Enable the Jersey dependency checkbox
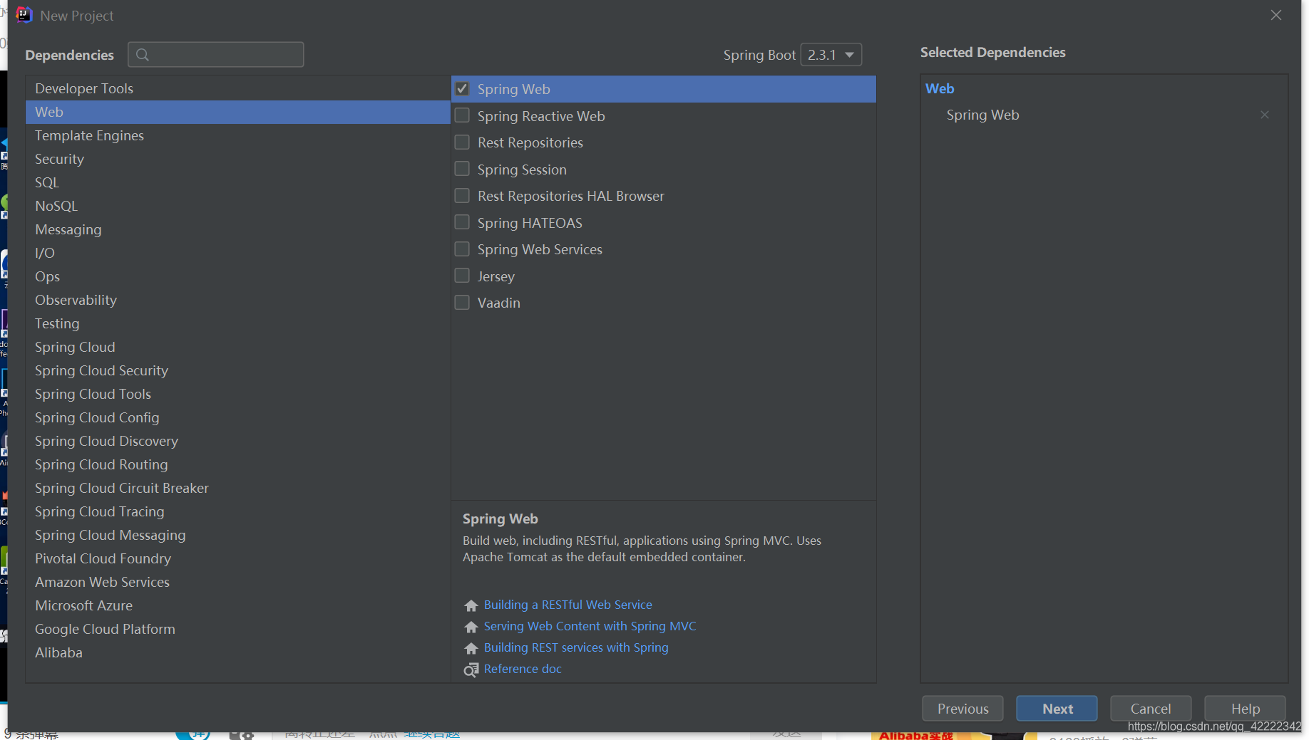Viewport: 1309px width, 740px height. (462, 276)
